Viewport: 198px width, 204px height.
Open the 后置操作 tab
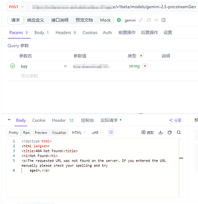(x=149, y=33)
